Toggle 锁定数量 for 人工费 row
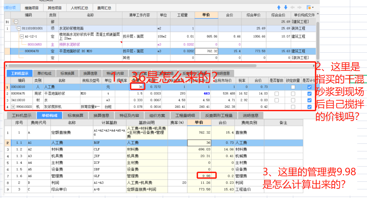The width and height of the screenshot is (367, 198). 293,87
